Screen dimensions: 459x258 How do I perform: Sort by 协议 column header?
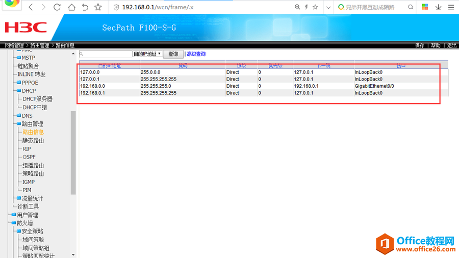pos(242,66)
